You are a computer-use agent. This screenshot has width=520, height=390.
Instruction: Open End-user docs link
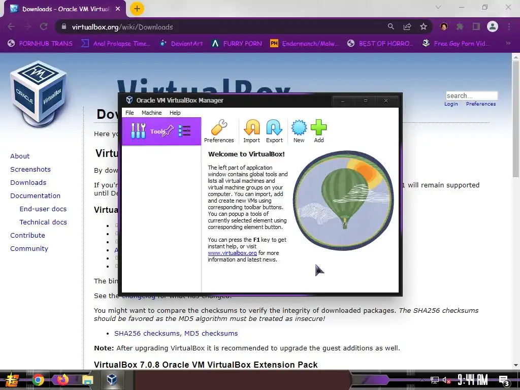pyautogui.click(x=43, y=209)
